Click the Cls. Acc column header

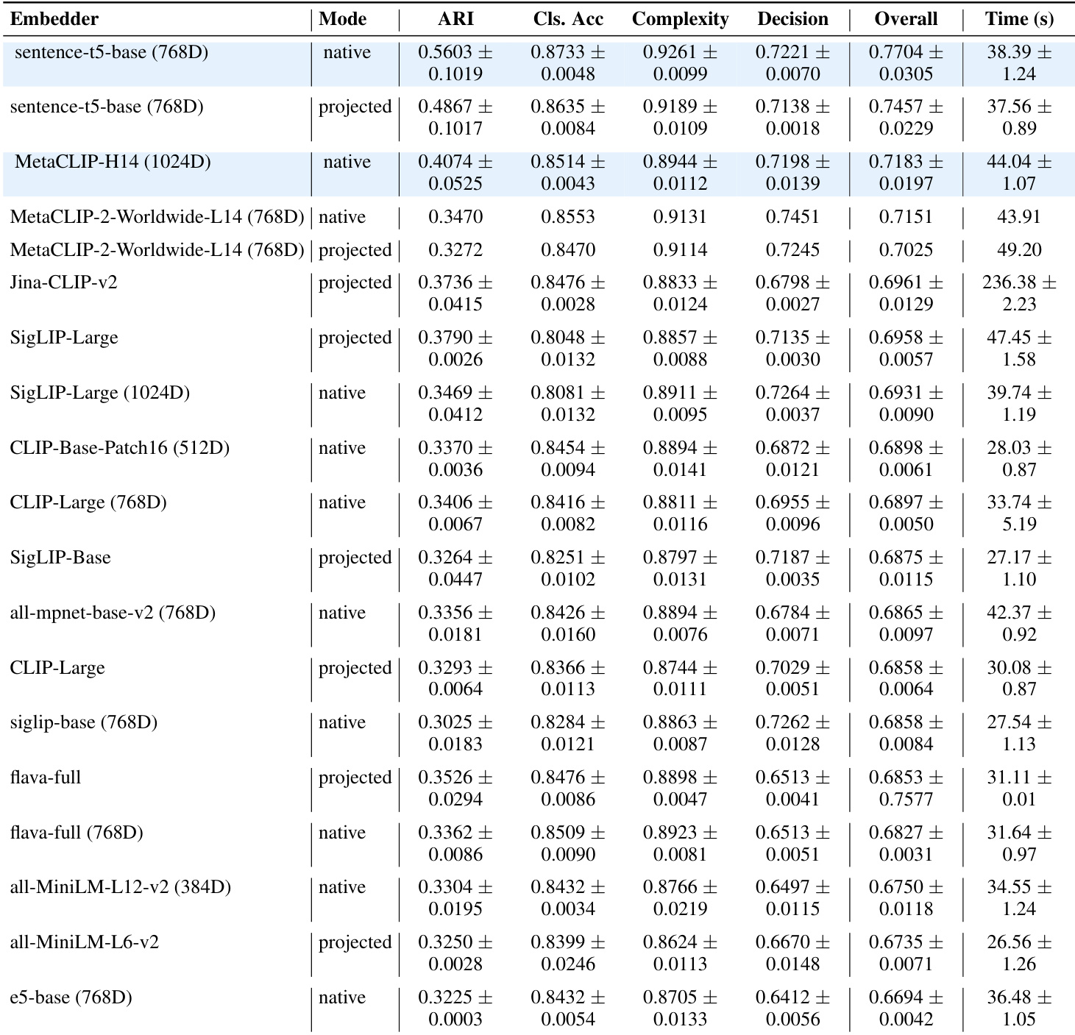coord(568,19)
